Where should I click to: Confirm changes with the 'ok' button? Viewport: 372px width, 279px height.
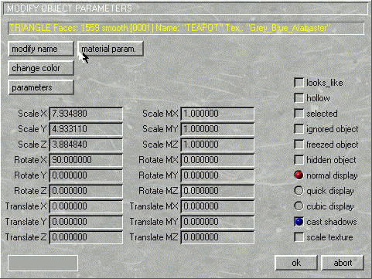point(296,263)
